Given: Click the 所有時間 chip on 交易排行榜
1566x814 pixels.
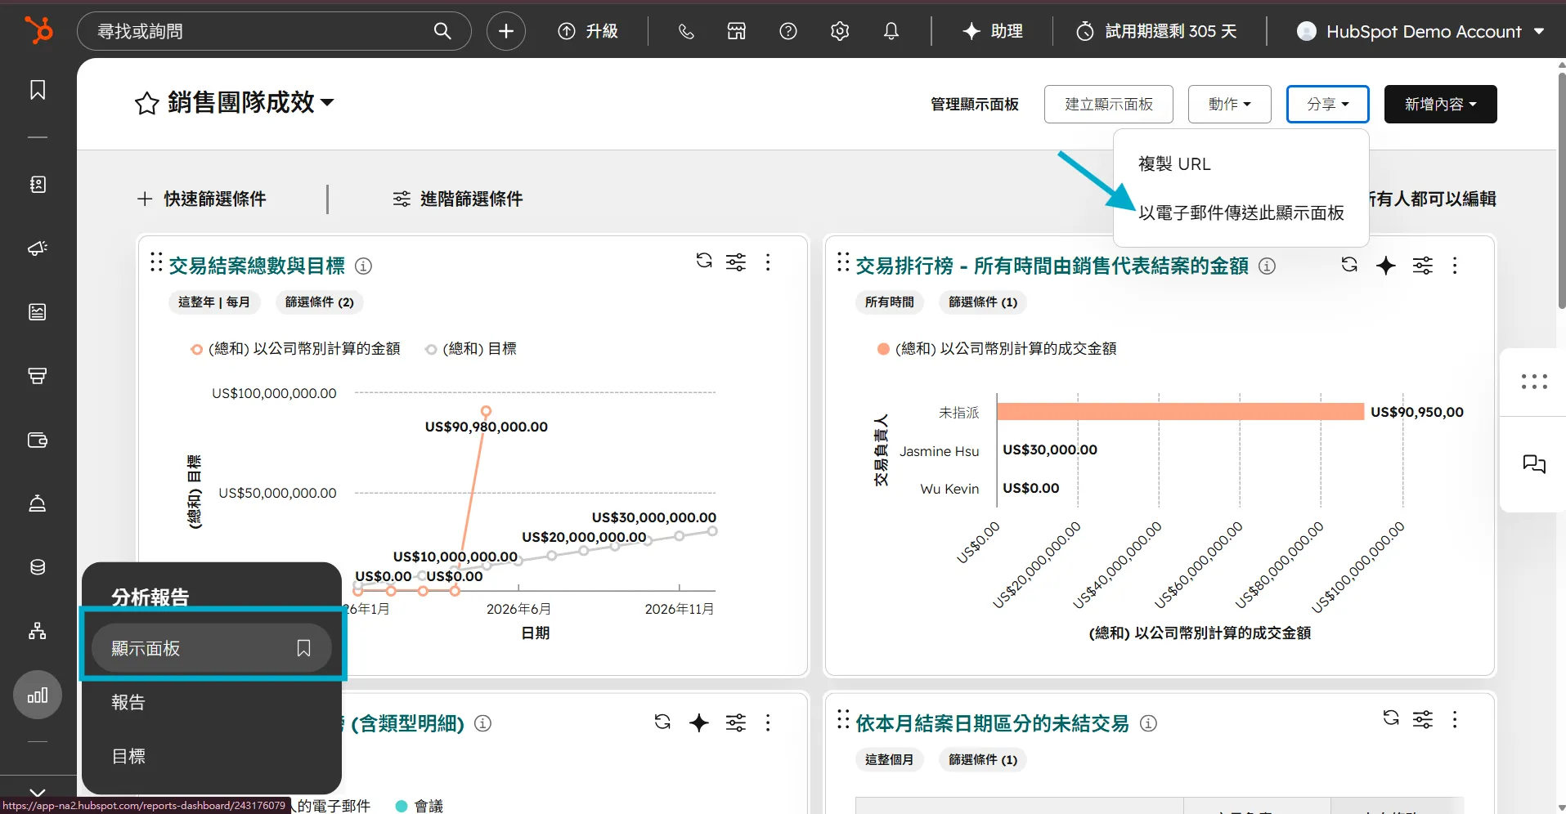Looking at the screenshot, I should click(890, 302).
